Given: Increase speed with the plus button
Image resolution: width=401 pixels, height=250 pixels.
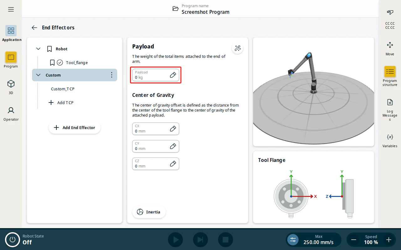Looking at the screenshot, I should tap(389, 240).
